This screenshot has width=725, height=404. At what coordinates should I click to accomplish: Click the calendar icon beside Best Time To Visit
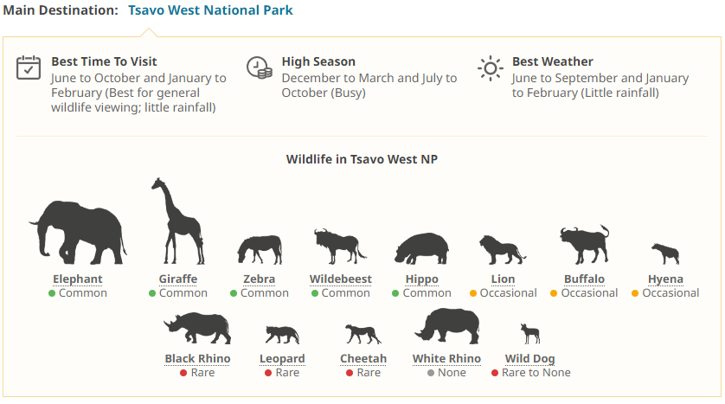pyautogui.click(x=29, y=67)
